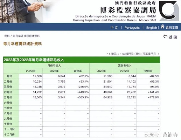This screenshot has height=140, width=181.
Task: Click the +55.3% cumulative change cell
Action: (x=154, y=82)
